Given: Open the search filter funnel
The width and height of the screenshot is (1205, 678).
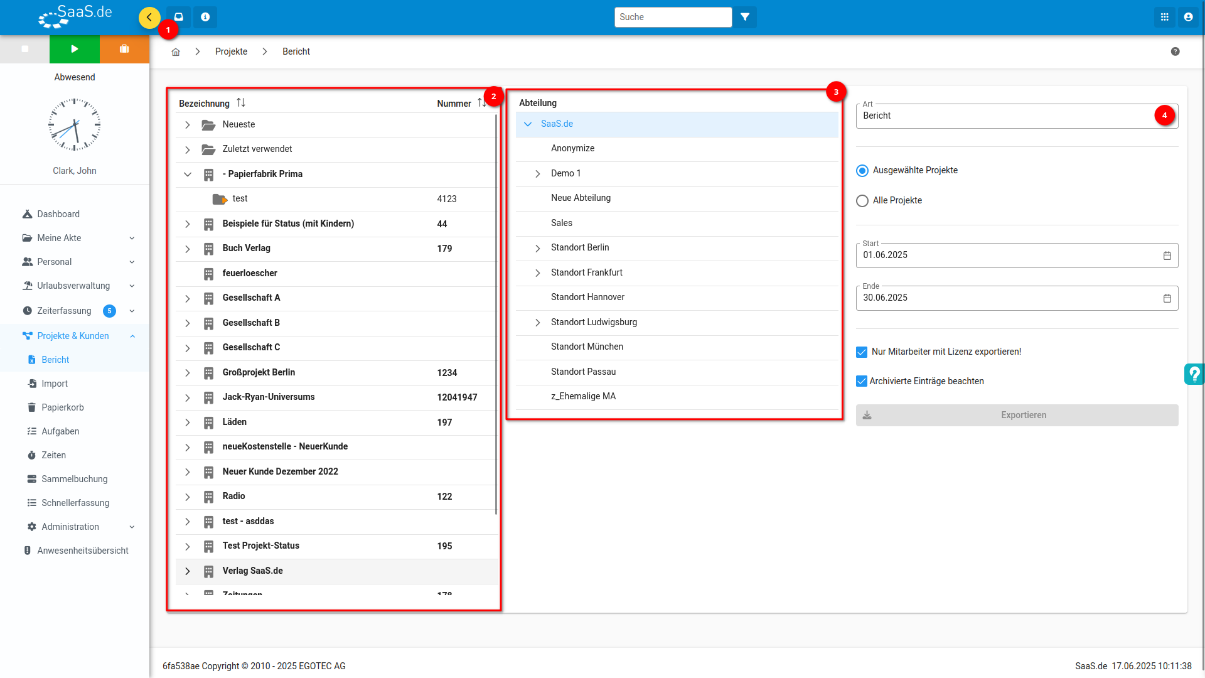Looking at the screenshot, I should click(745, 17).
